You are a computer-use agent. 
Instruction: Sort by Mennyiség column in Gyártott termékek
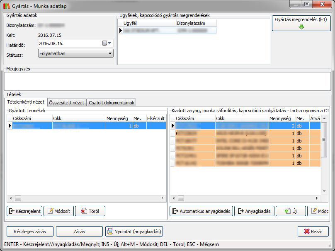pos(119,118)
